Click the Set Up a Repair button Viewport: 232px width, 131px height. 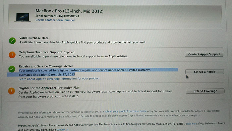(204, 72)
